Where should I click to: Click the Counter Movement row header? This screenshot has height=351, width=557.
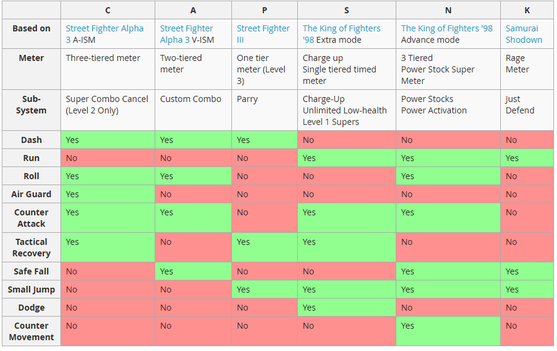[x=31, y=331]
